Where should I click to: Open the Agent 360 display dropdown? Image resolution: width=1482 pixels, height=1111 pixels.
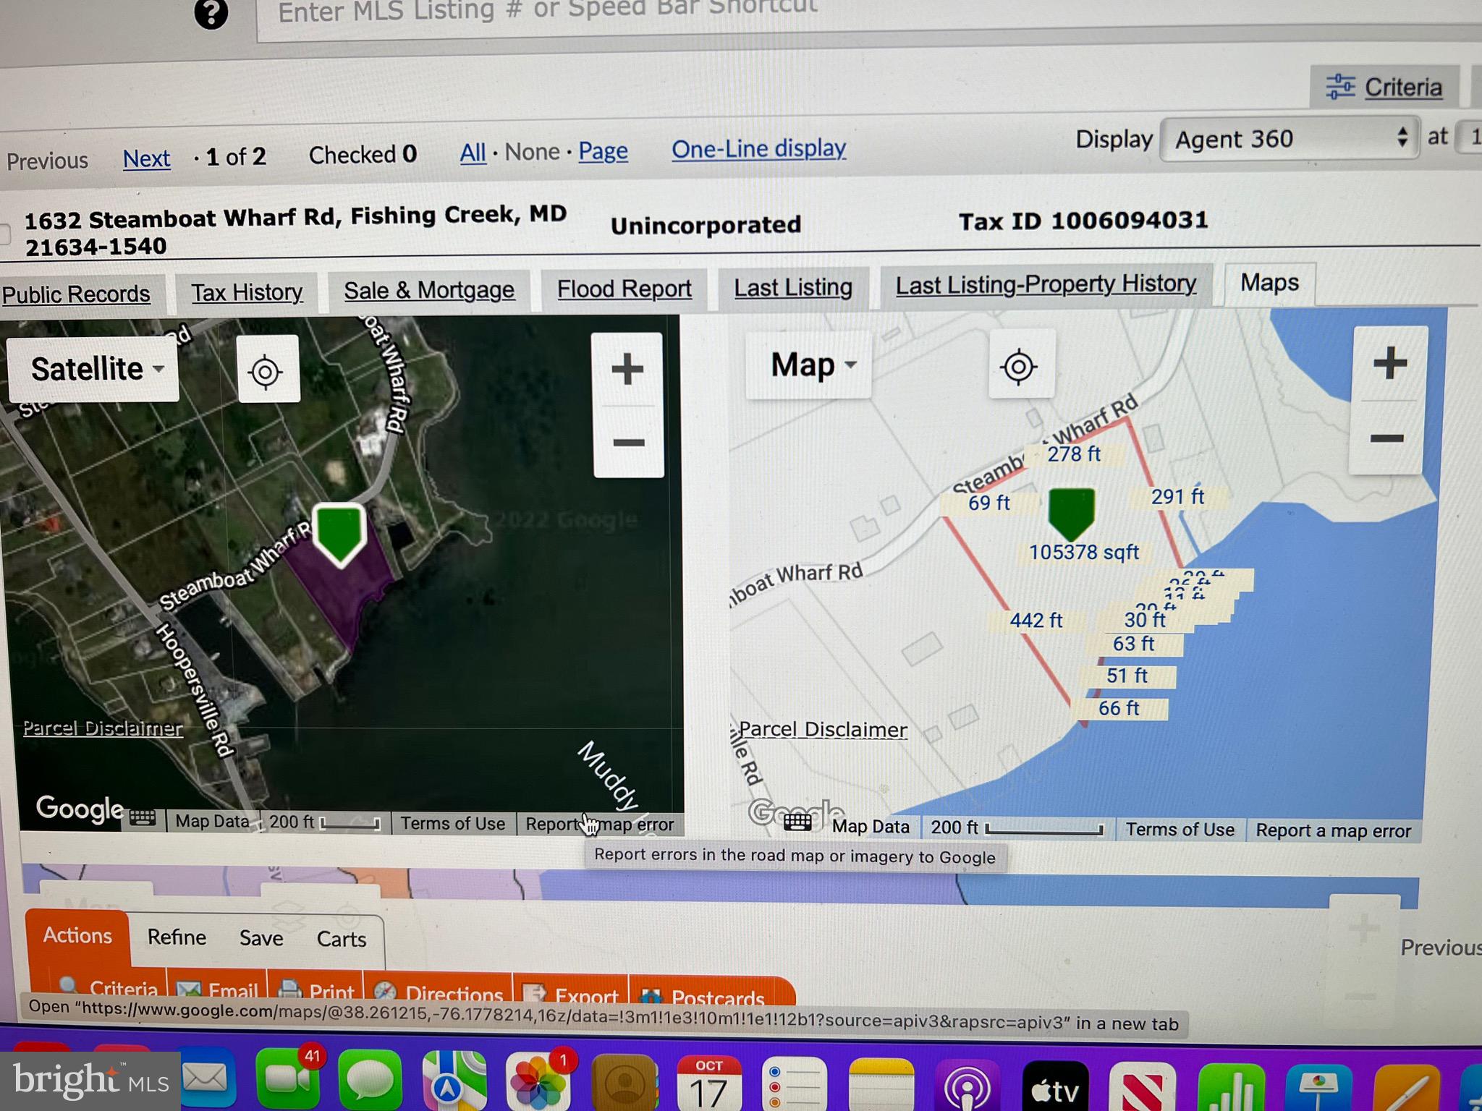point(1290,139)
